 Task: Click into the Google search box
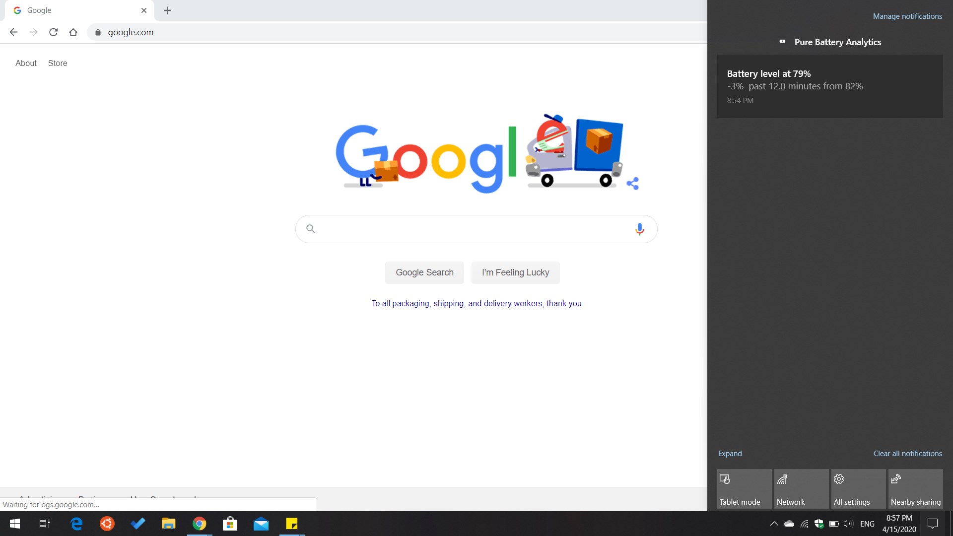pos(472,229)
